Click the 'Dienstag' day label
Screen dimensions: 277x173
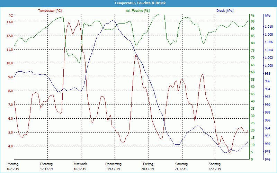(x=46, y=164)
